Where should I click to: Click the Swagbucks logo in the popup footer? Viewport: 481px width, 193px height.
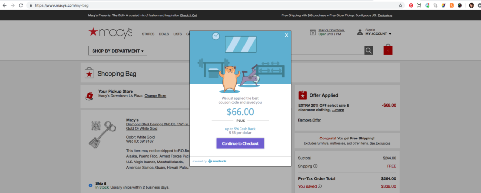(x=217, y=161)
